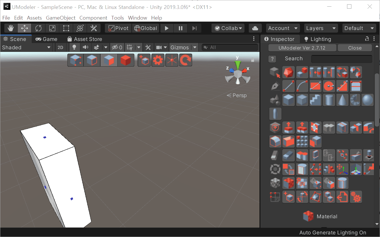
Task: Select the Disk drawing tool
Action: [x=329, y=86]
